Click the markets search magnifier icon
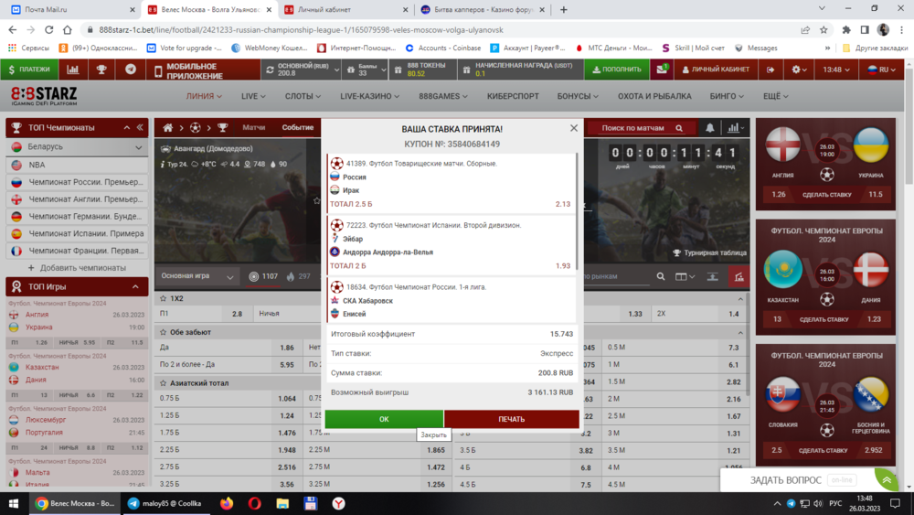The width and height of the screenshot is (914, 515). pyautogui.click(x=661, y=276)
